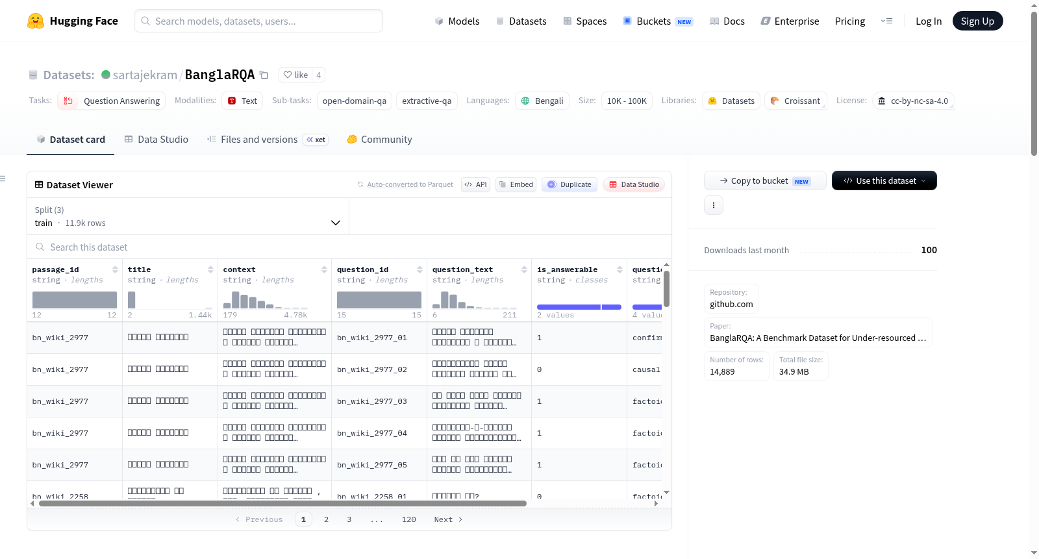Open the Docs nav item
This screenshot has height=559, width=1039.
[727, 21]
